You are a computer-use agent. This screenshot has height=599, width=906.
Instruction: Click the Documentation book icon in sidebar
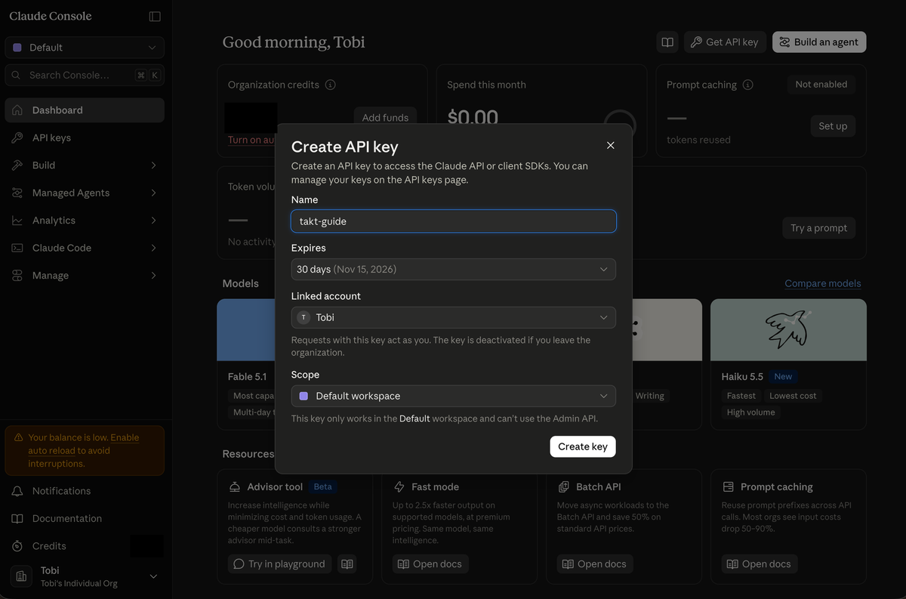point(17,518)
